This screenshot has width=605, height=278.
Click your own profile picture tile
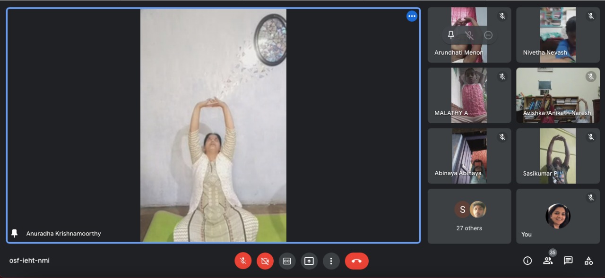tap(558, 216)
